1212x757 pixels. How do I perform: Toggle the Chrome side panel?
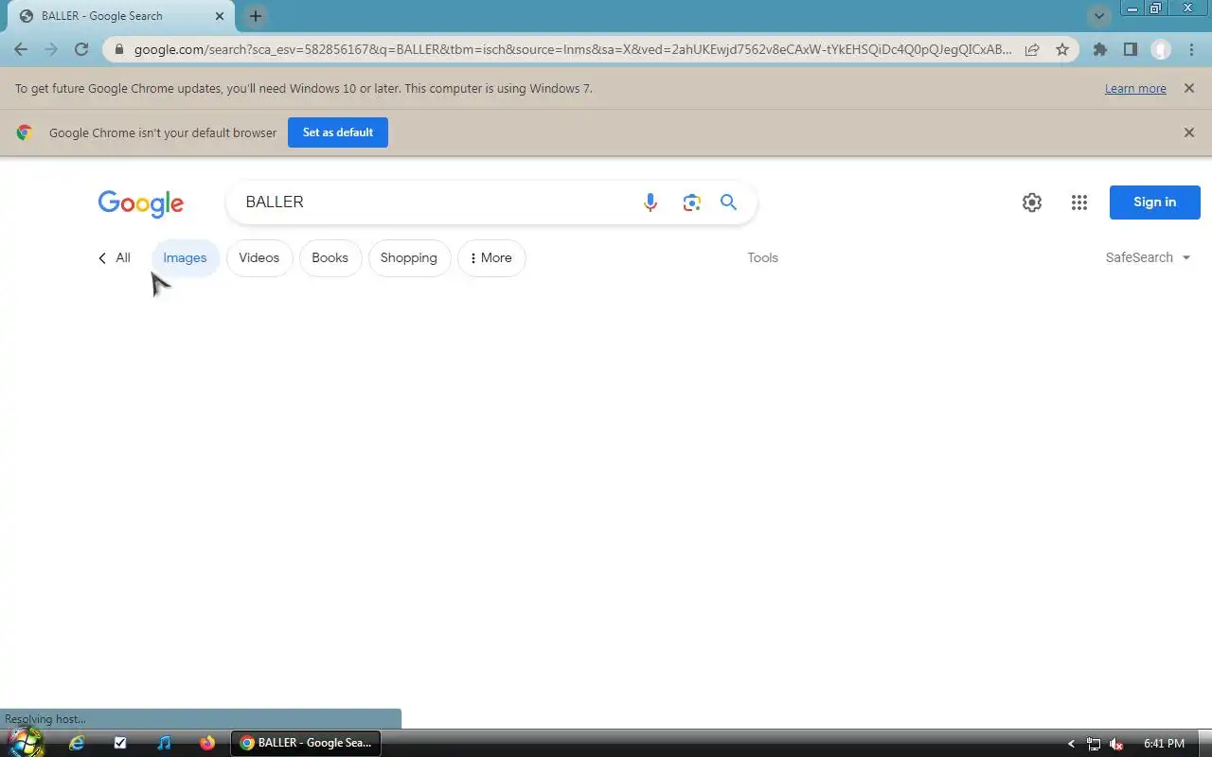(x=1130, y=49)
